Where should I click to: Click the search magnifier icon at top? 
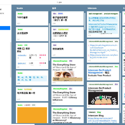click(58, 2)
